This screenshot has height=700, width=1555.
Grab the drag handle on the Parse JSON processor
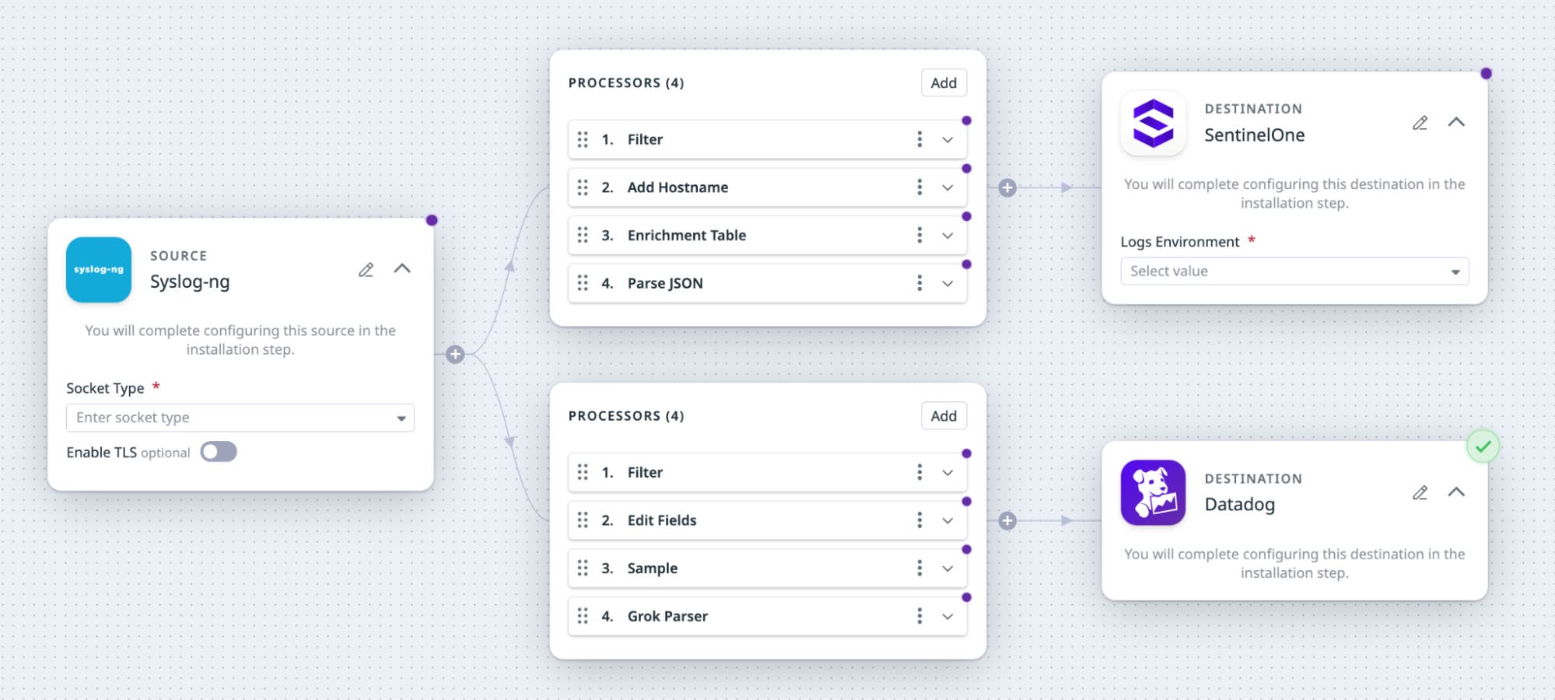tap(583, 283)
